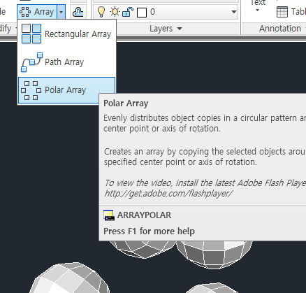This screenshot has width=306, height=293.
Task: Open the Text tool dropdown arrow
Action: (257, 10)
